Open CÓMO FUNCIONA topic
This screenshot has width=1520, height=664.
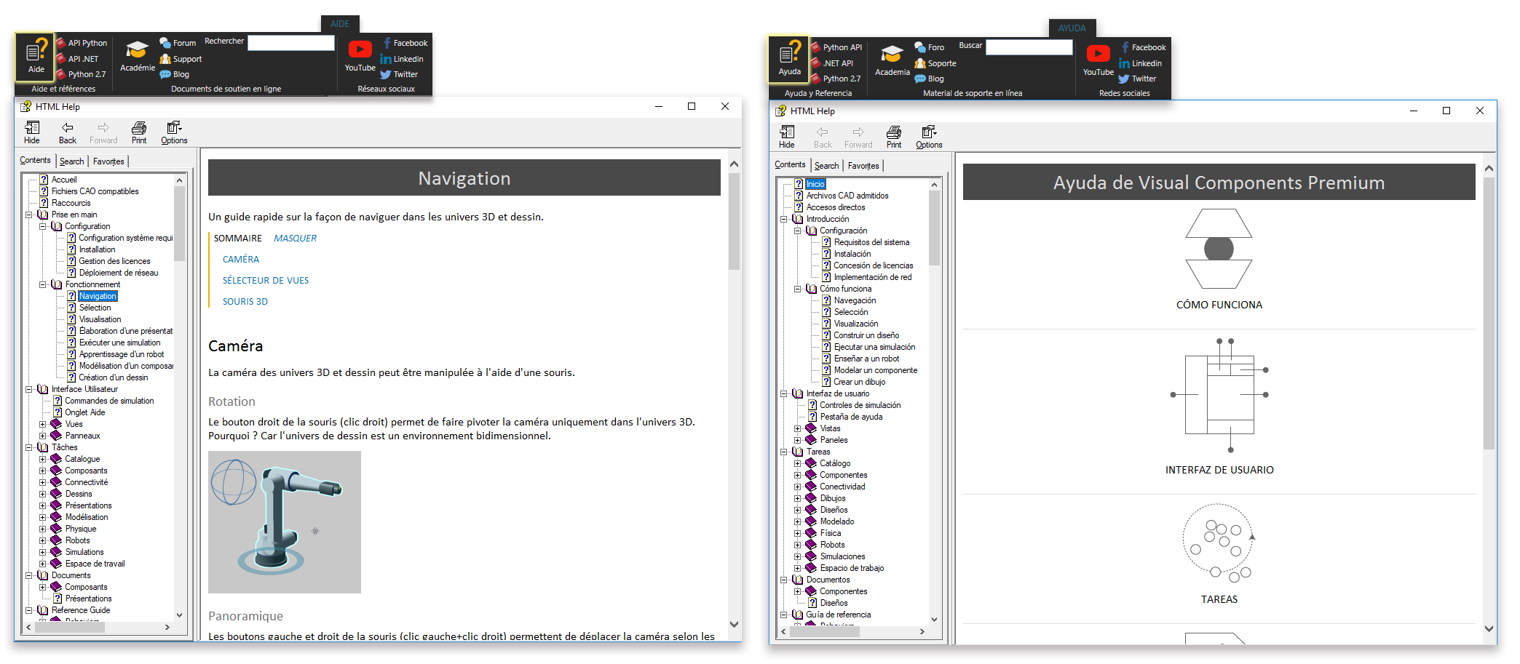click(1219, 260)
